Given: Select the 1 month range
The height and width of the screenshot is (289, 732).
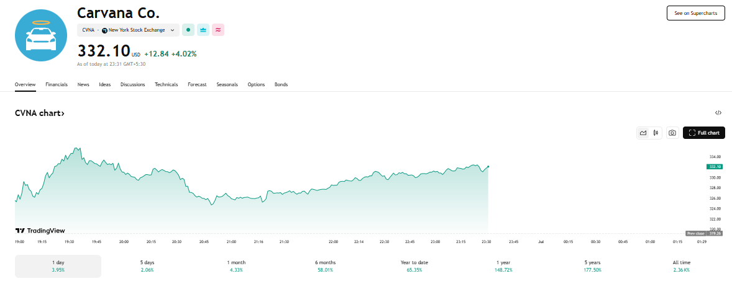Looking at the screenshot, I should point(236,266).
